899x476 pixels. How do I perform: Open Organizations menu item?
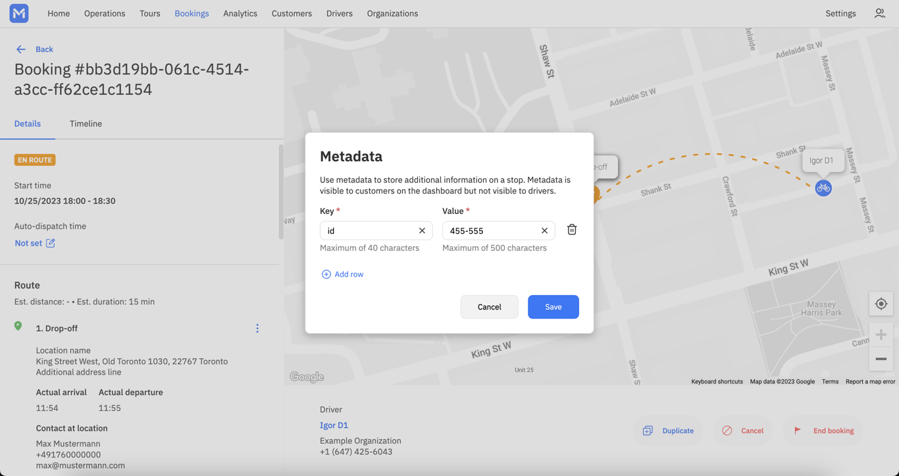click(392, 13)
